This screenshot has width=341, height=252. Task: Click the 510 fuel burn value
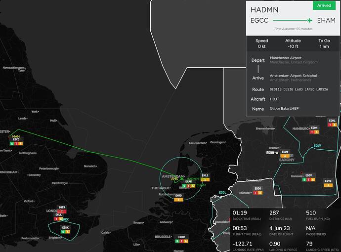tap(311, 213)
